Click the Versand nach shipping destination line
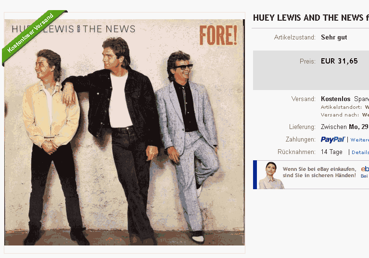The width and height of the screenshot is (369, 258). click(x=345, y=115)
